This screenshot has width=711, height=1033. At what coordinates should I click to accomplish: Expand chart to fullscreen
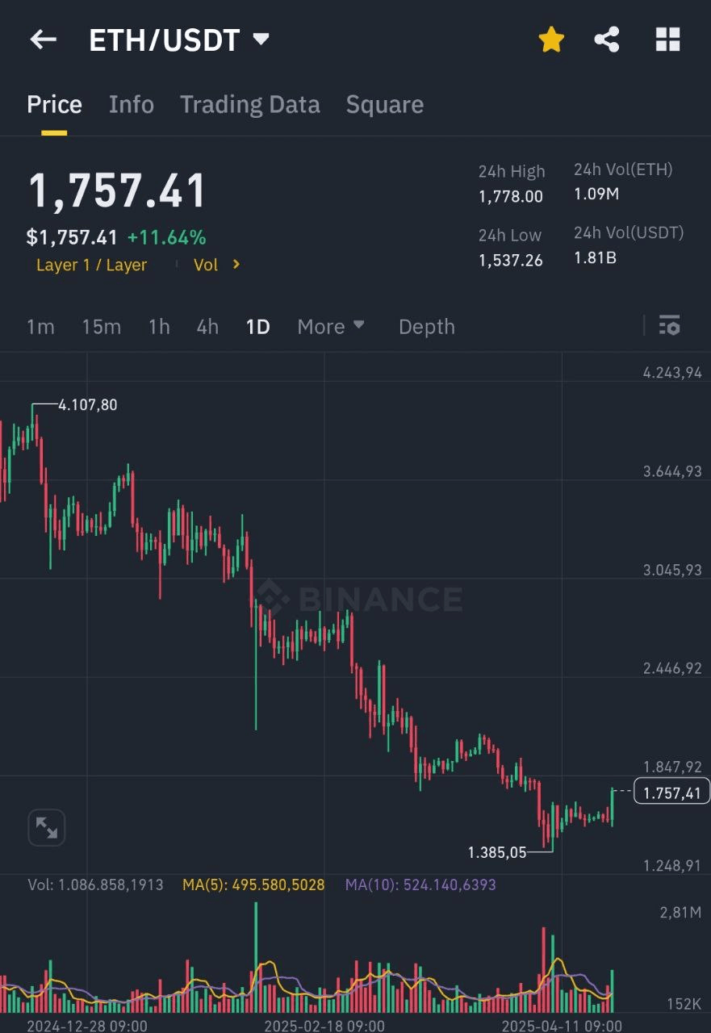(47, 828)
